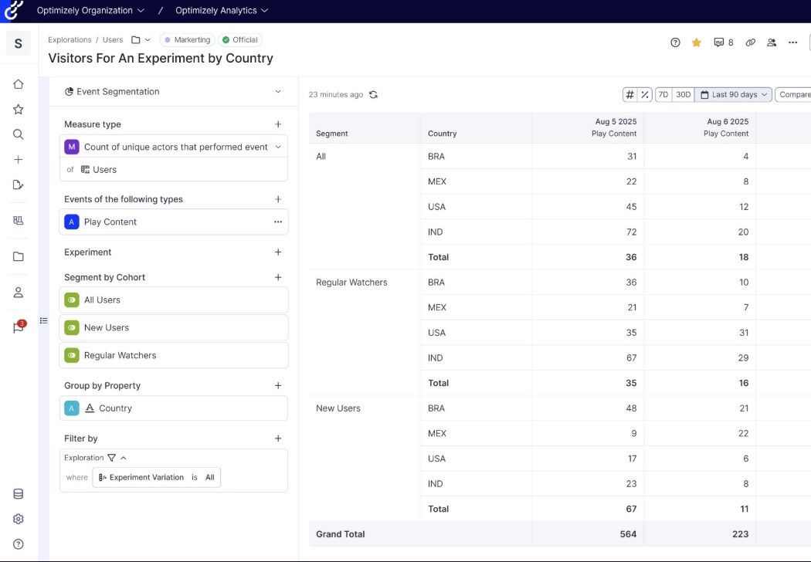
Task: Click the refresh icon beside 23 minutes ago
Action: 373,95
